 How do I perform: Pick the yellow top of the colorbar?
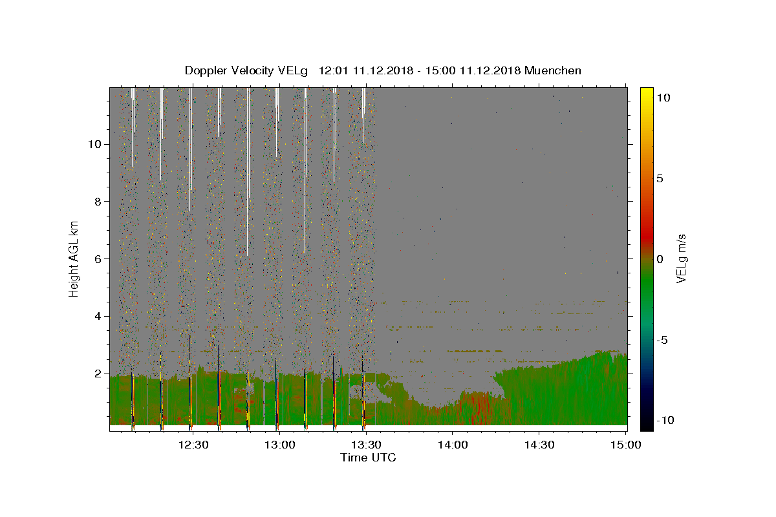(647, 94)
